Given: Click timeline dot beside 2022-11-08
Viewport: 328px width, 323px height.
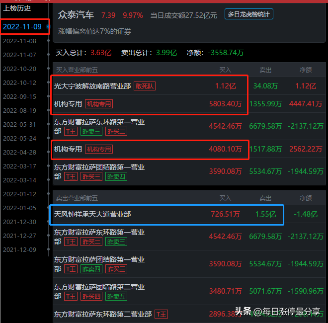Looking at the screenshot, I should click(48, 41).
